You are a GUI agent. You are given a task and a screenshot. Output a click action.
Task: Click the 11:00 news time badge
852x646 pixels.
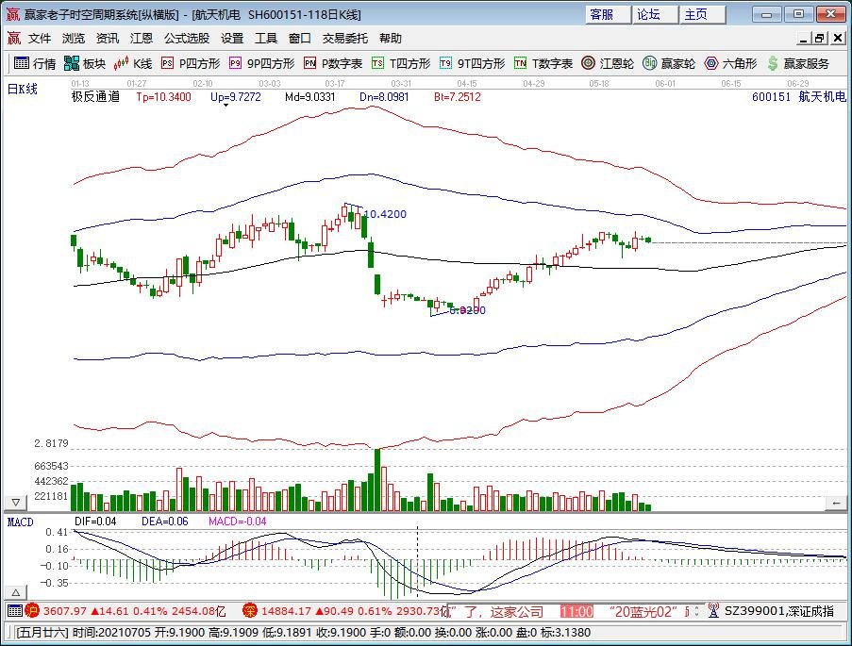point(576,611)
